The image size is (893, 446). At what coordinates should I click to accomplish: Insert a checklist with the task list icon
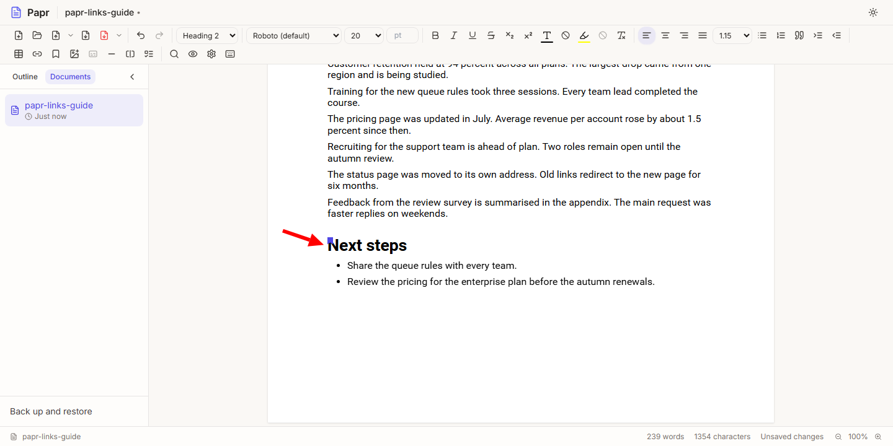(149, 54)
